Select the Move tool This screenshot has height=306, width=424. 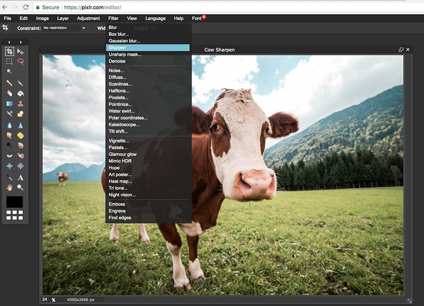20,51
